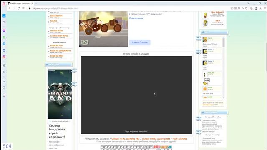
Task: Click the home icon in the sidebar
Action: click(x=4, y=22)
